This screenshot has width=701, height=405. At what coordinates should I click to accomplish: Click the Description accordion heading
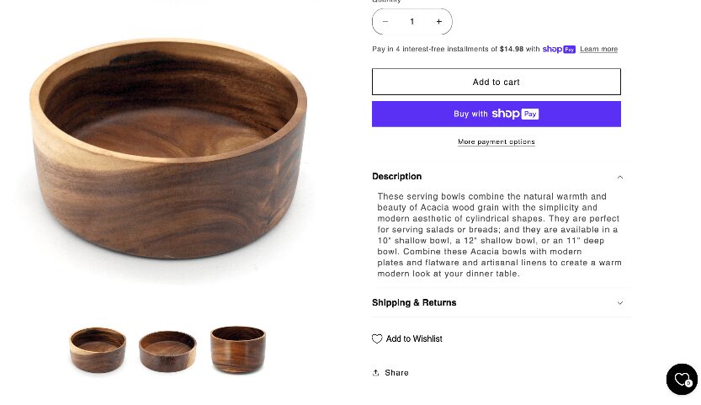click(397, 177)
